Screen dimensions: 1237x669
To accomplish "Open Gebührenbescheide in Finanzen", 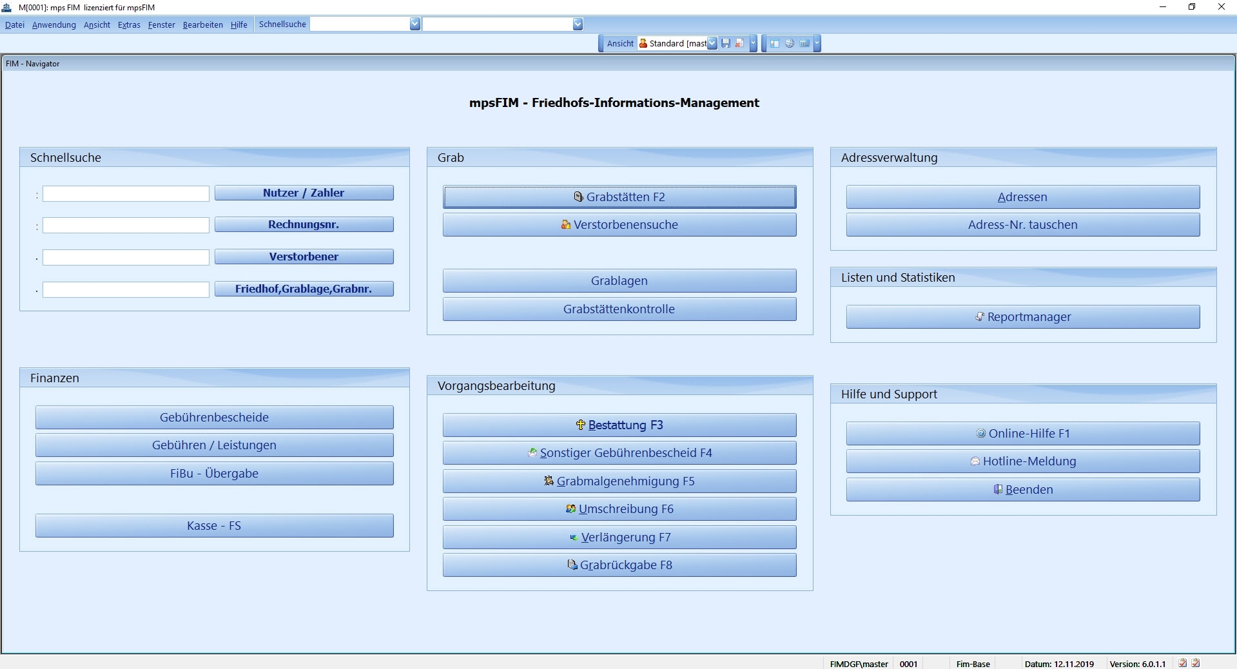I will pyautogui.click(x=214, y=417).
